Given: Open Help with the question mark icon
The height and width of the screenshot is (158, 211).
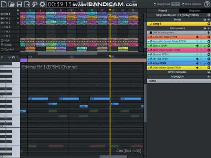Looking at the screenshot, I should click(x=207, y=4).
